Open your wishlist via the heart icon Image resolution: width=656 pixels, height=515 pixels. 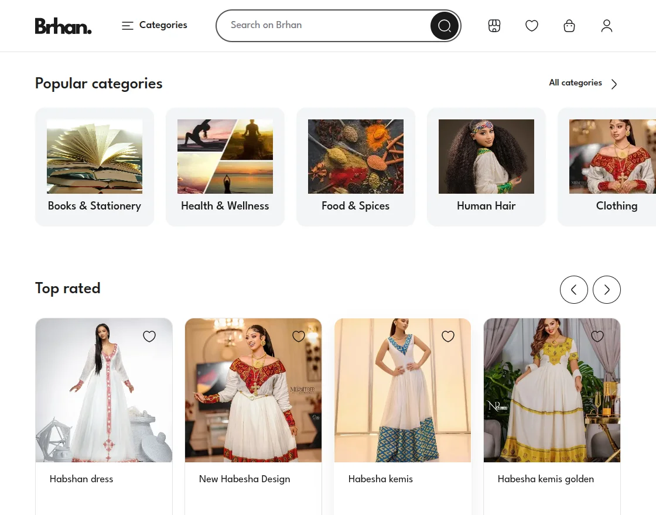[532, 26]
